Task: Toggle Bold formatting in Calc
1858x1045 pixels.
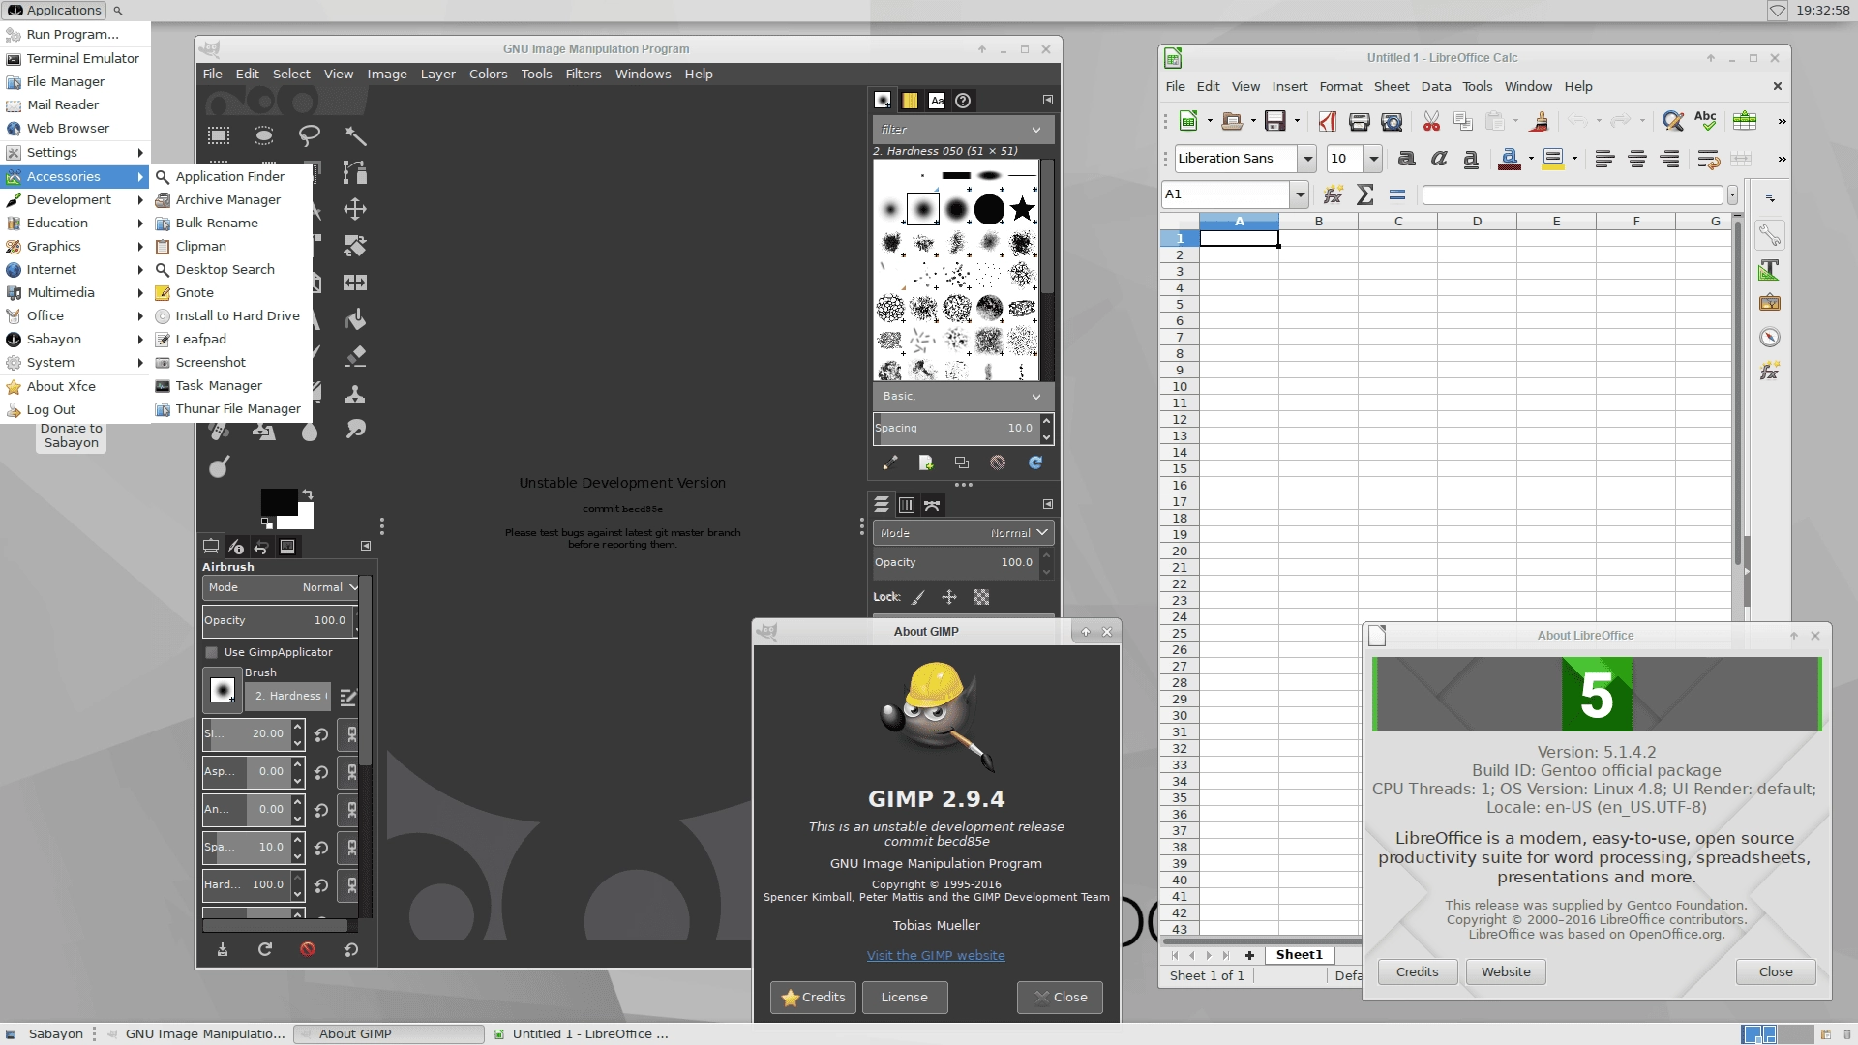Action: tap(1407, 159)
